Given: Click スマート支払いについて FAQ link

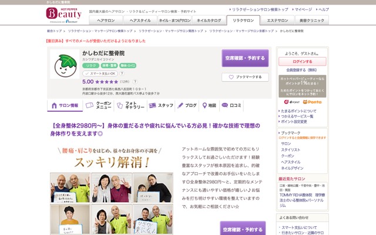Looking at the screenshot, I should click(x=299, y=227).
